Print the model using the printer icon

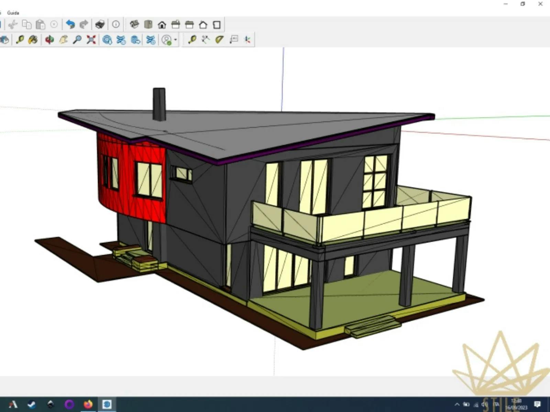(100, 24)
